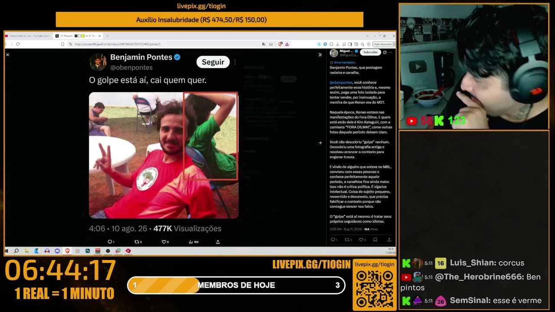The height and width of the screenshot is (312, 555).
Task: Open Brave Rewards triangle icon
Action: pos(287,44)
